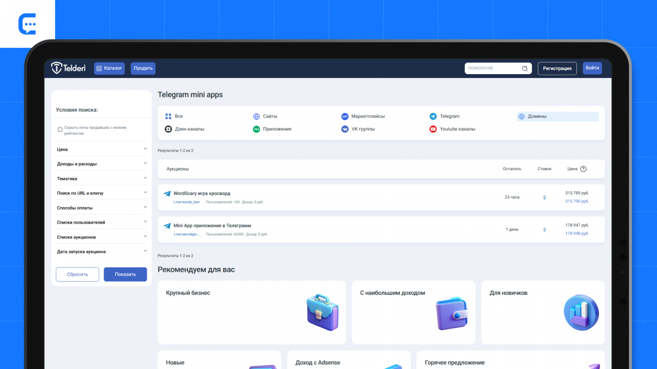Click the Показать button
657x369 pixels.
[x=125, y=274]
